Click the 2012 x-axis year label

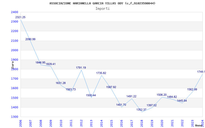[81, 123]
